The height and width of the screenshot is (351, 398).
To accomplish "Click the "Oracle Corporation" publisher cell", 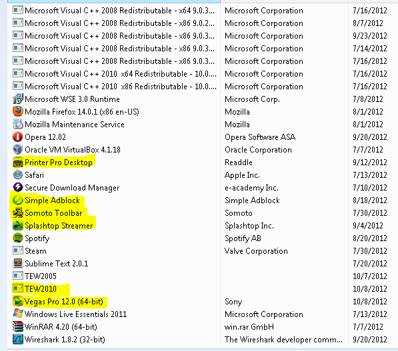I will point(258,150).
